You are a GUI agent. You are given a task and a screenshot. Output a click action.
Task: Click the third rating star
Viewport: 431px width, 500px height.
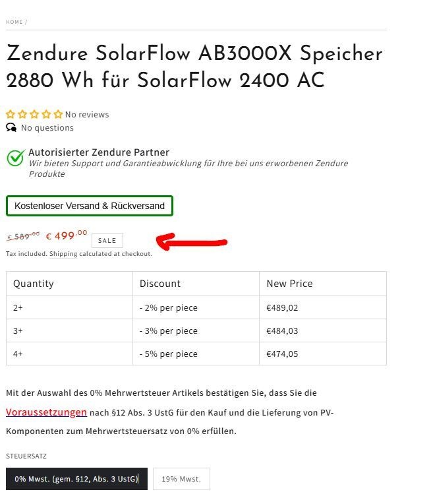34,114
